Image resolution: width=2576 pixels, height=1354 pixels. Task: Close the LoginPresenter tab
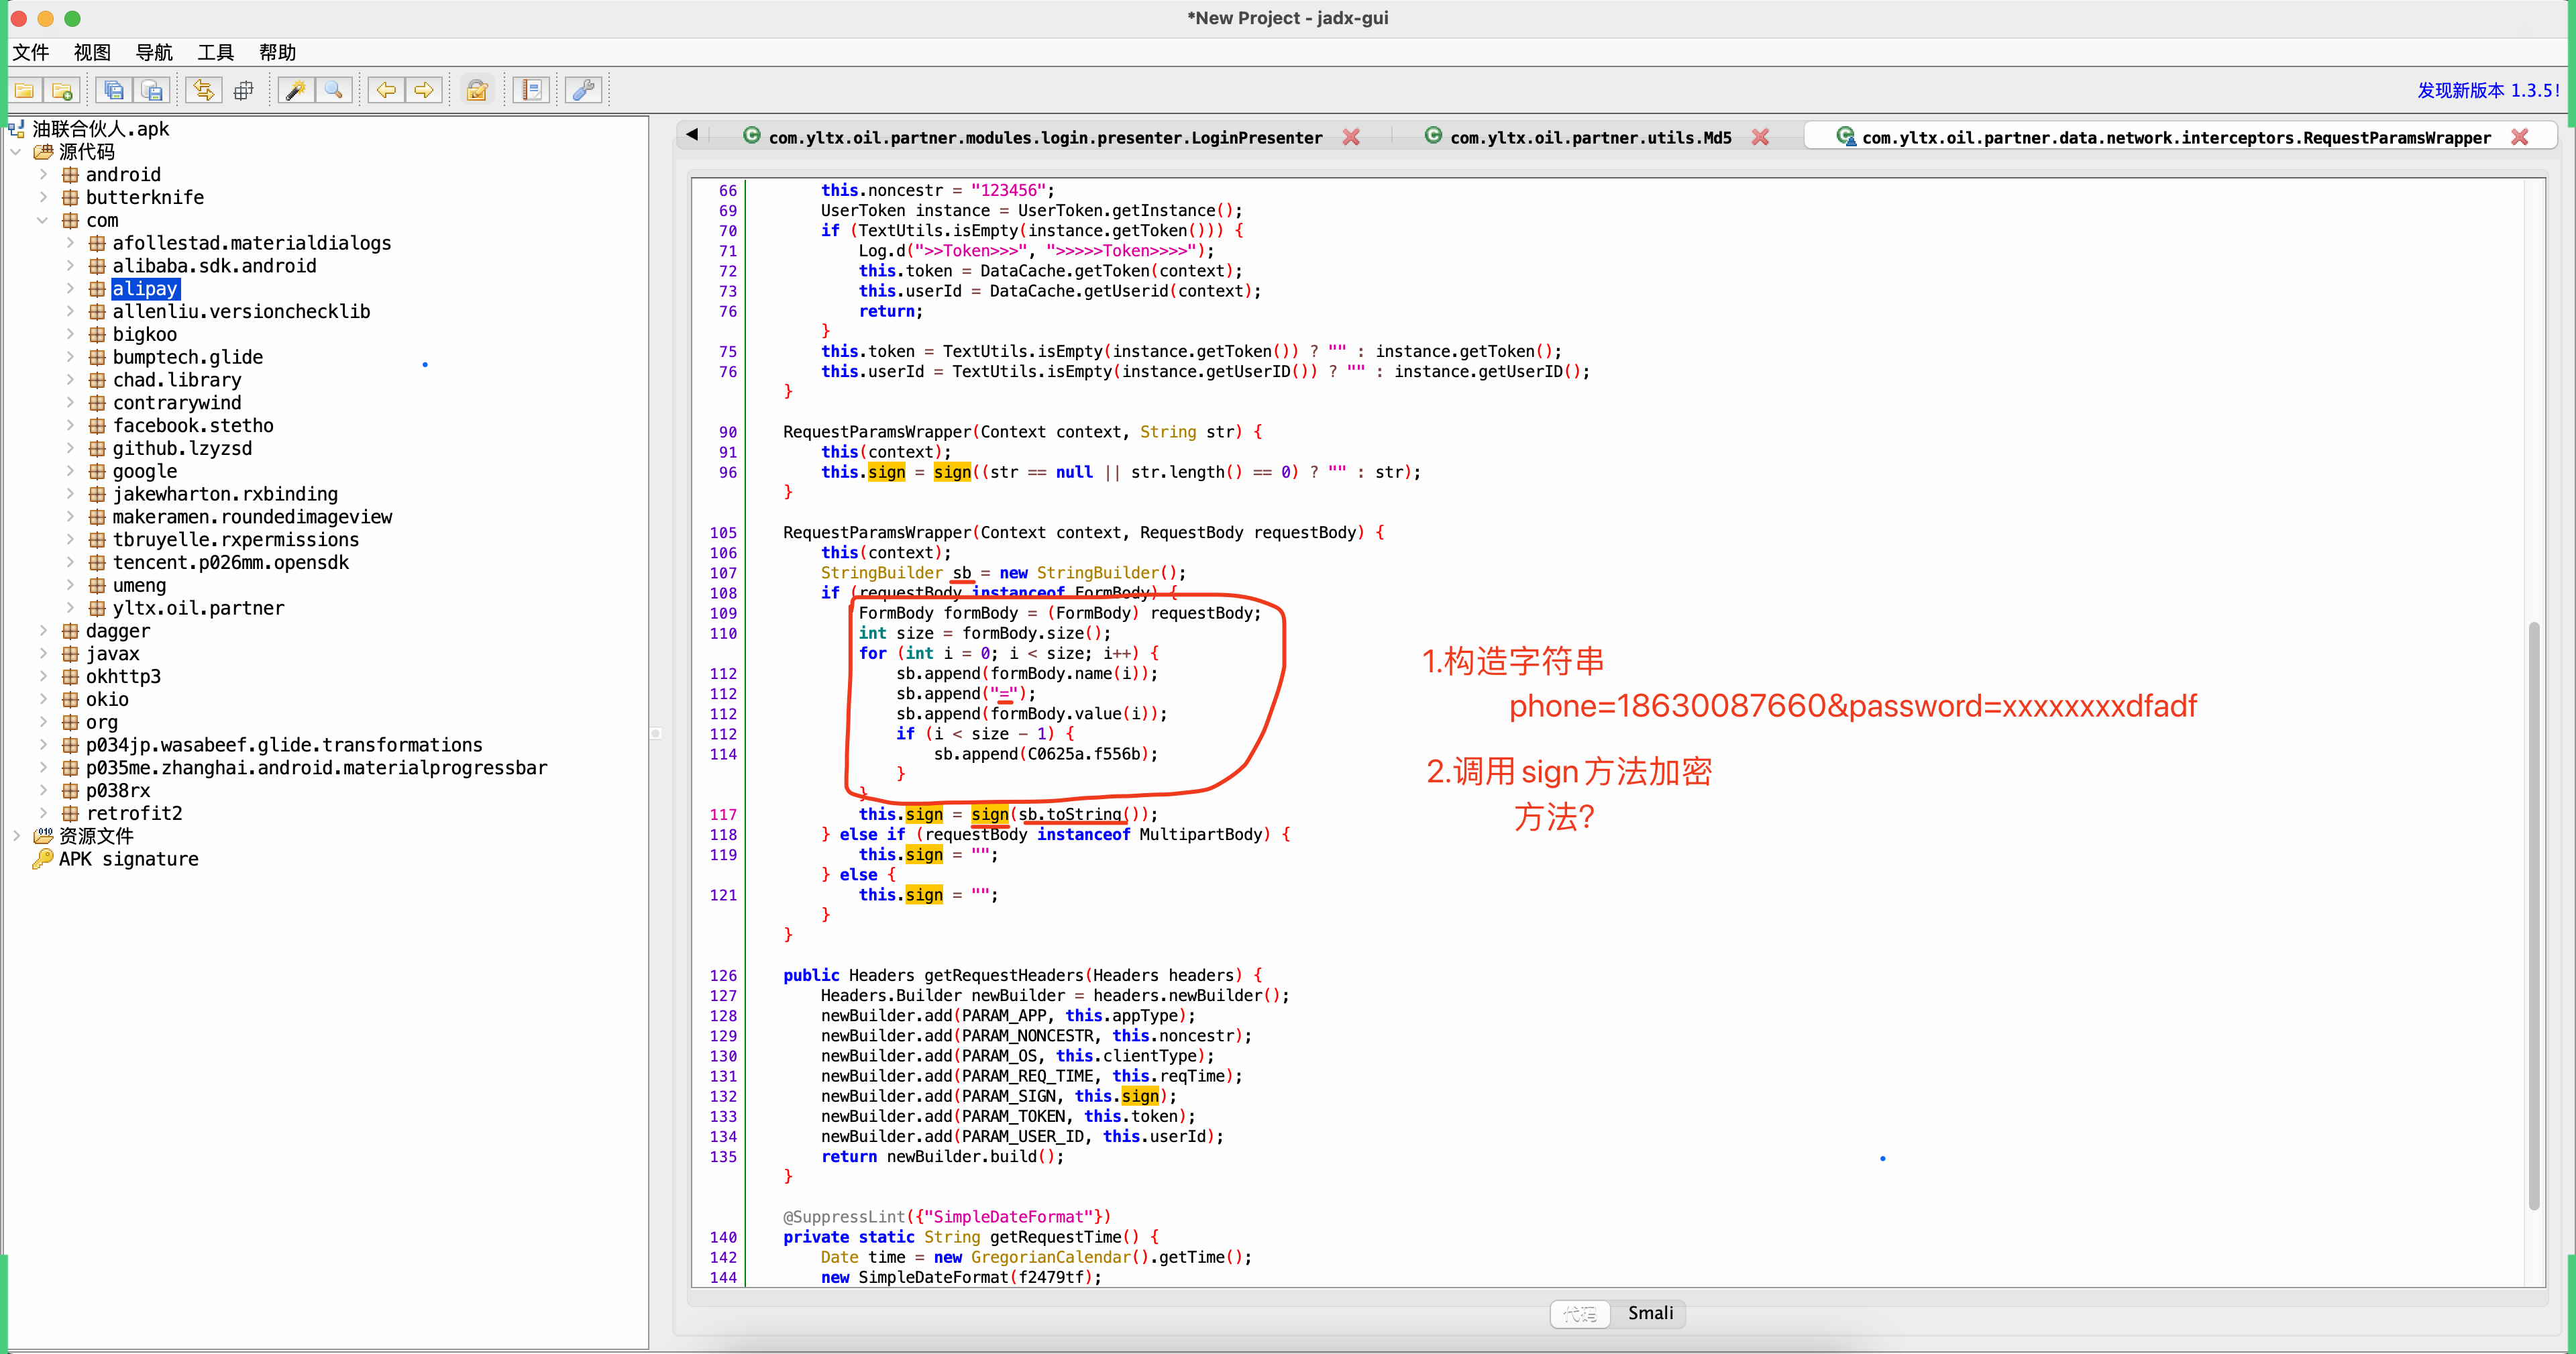point(1352,137)
